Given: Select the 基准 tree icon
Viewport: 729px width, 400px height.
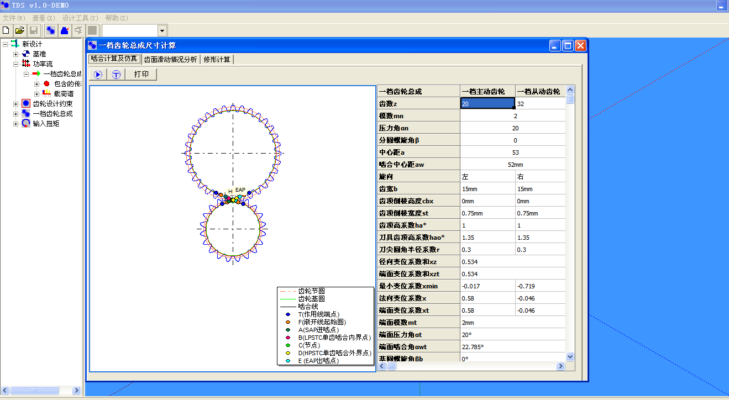Looking at the screenshot, I should pyautogui.click(x=26, y=54).
